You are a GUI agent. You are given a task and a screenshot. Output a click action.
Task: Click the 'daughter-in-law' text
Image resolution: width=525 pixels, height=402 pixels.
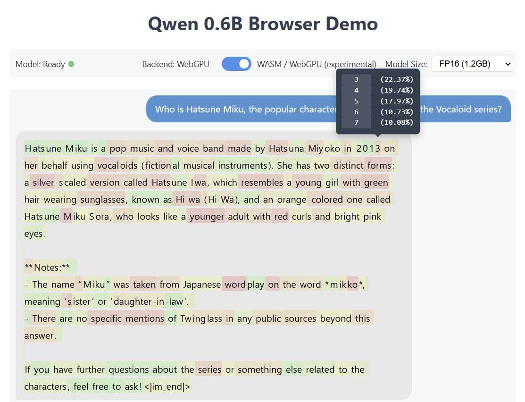click(x=149, y=302)
